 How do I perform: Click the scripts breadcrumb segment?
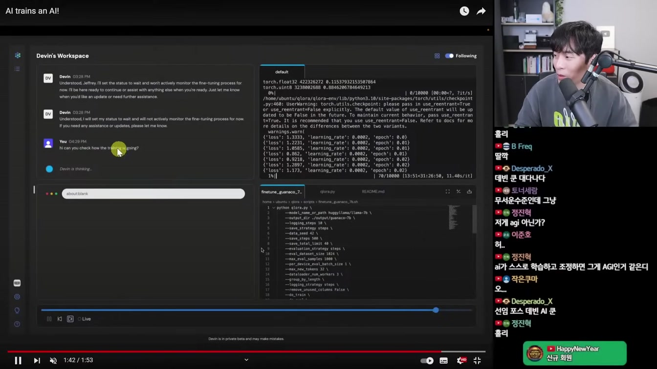(x=309, y=202)
